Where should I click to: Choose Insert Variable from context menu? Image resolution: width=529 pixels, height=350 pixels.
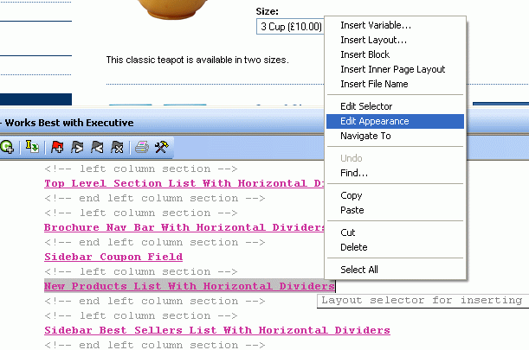(375, 24)
